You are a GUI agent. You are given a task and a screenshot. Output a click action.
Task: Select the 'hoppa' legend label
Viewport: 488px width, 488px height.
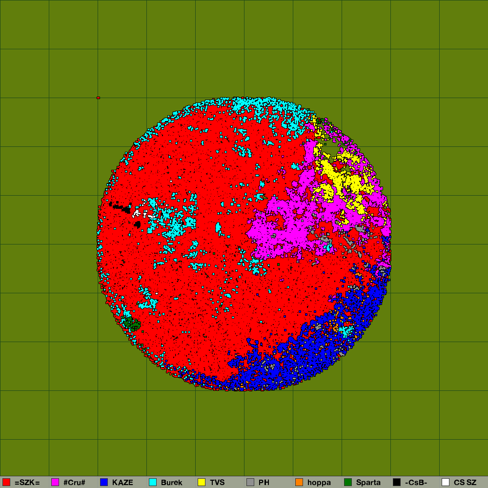click(319, 483)
